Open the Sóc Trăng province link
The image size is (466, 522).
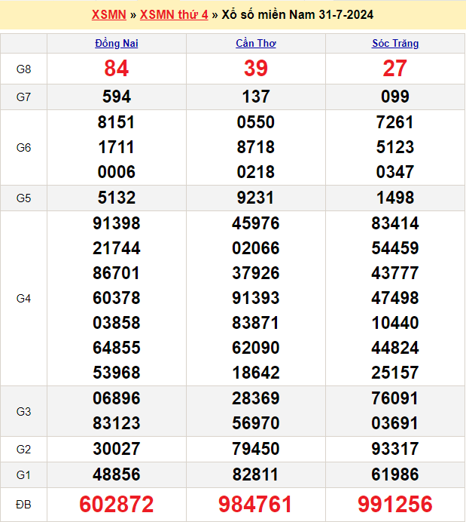(x=395, y=44)
